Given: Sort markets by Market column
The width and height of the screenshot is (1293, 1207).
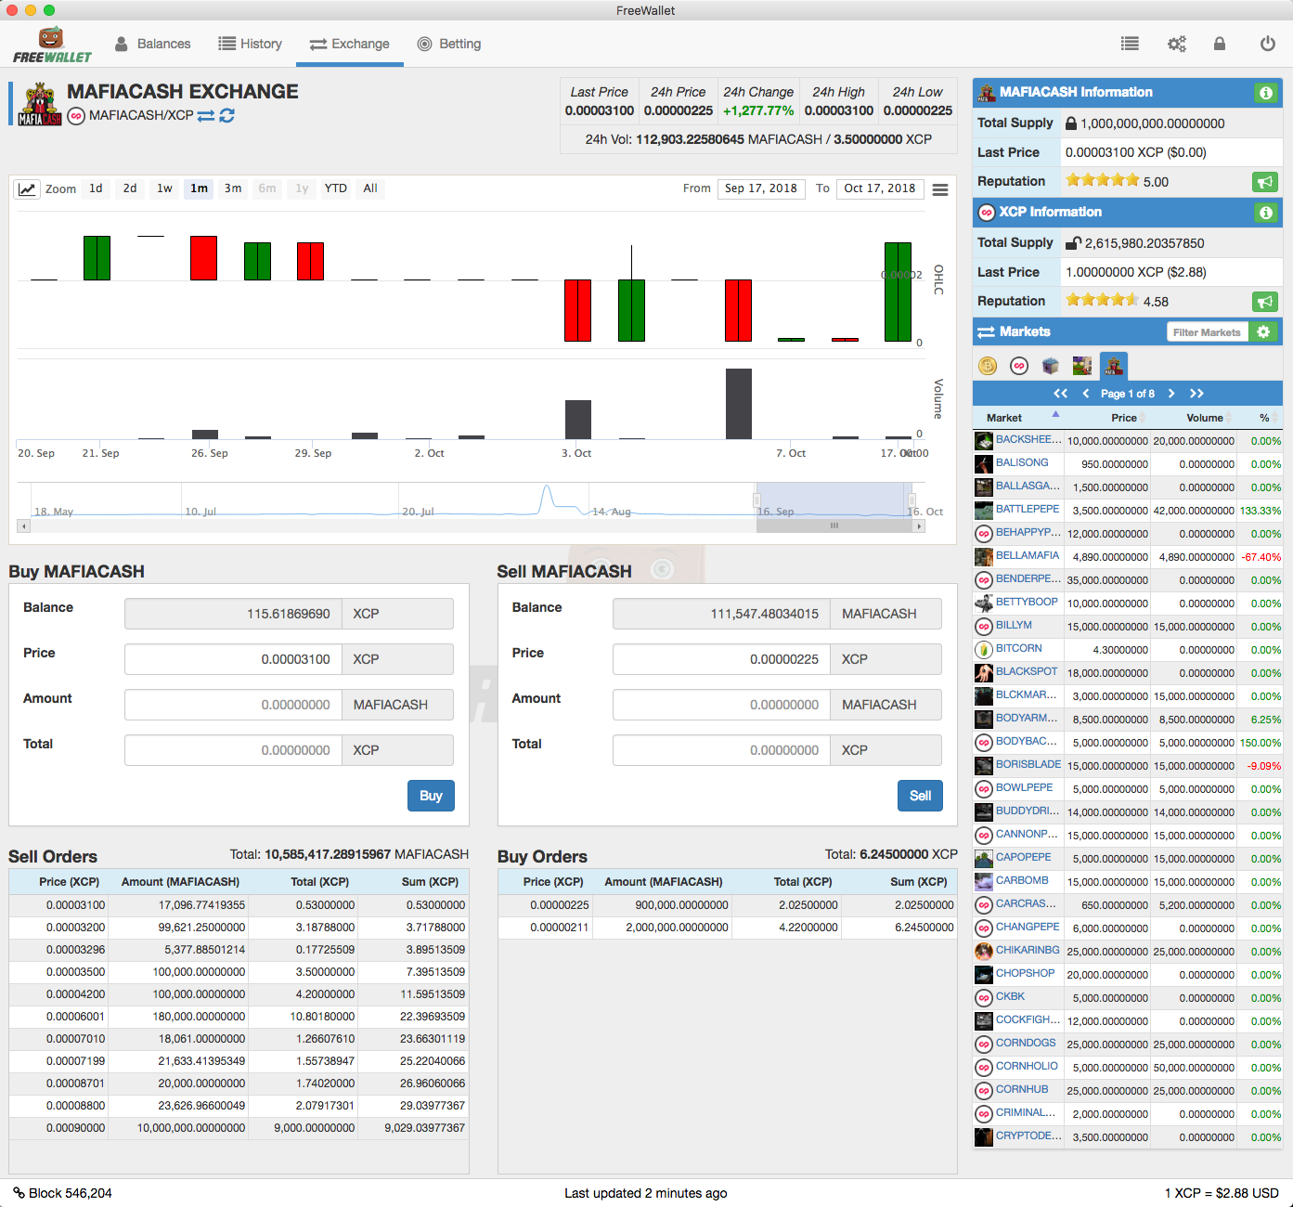Looking at the screenshot, I should coord(1016,418).
